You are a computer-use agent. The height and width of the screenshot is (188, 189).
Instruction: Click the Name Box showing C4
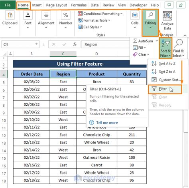pos(20,44)
